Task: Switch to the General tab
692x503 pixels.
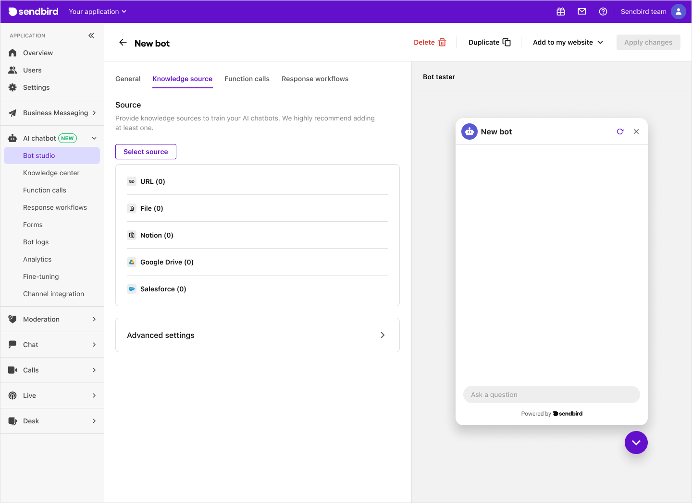Action: 128,79
